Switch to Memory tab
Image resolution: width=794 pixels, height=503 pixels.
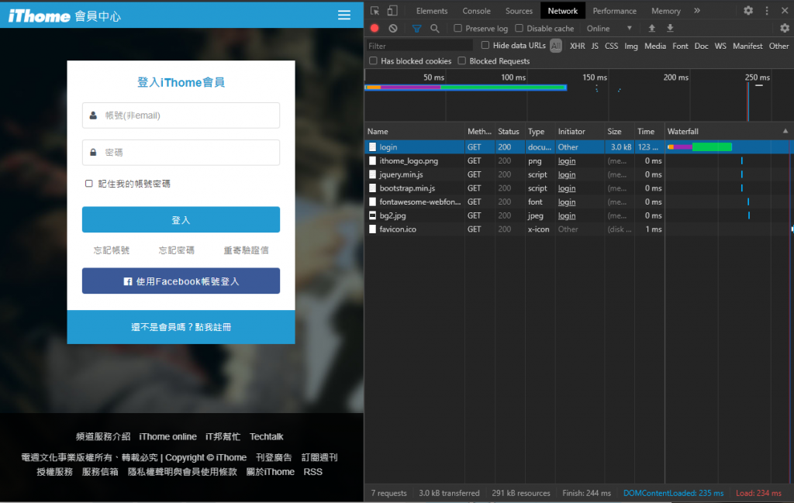666,11
